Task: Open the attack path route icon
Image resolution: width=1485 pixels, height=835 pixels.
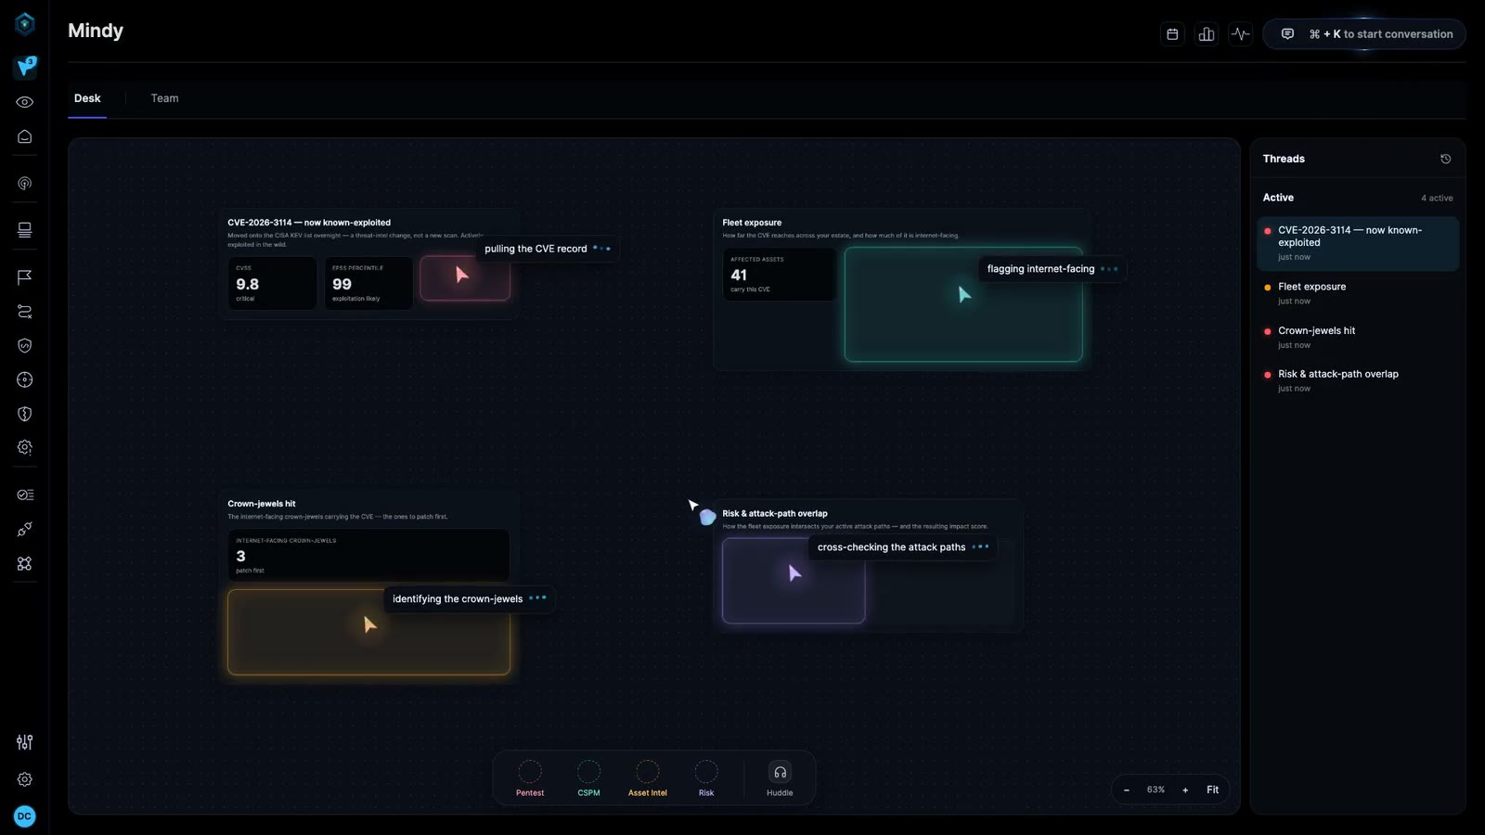Action: [25, 312]
